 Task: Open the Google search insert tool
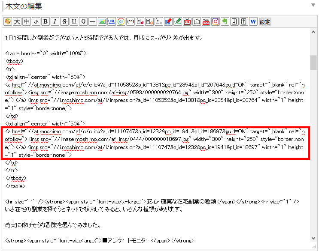[x=121, y=21]
